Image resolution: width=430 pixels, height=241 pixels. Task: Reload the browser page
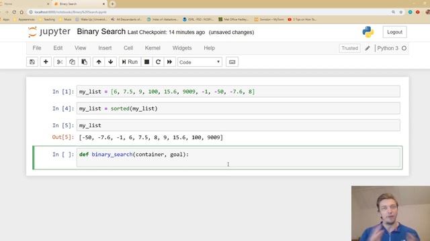14,12
